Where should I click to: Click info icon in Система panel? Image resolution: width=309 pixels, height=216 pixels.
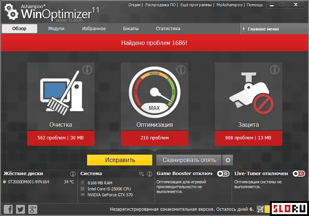click(150, 174)
